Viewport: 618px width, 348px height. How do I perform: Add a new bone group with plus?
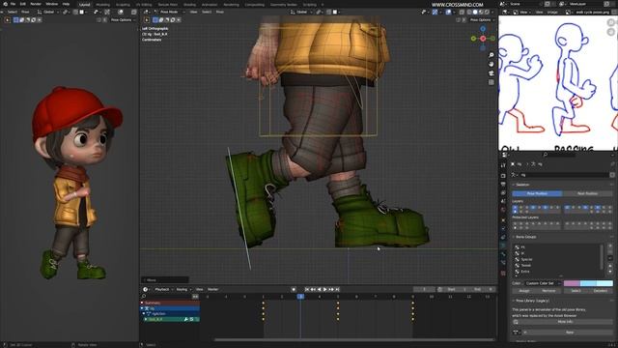tap(610, 246)
